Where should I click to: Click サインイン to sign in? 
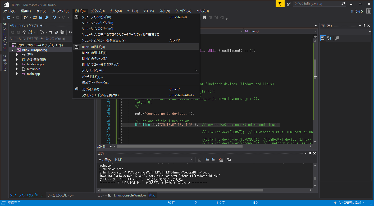pyautogui.click(x=357, y=11)
